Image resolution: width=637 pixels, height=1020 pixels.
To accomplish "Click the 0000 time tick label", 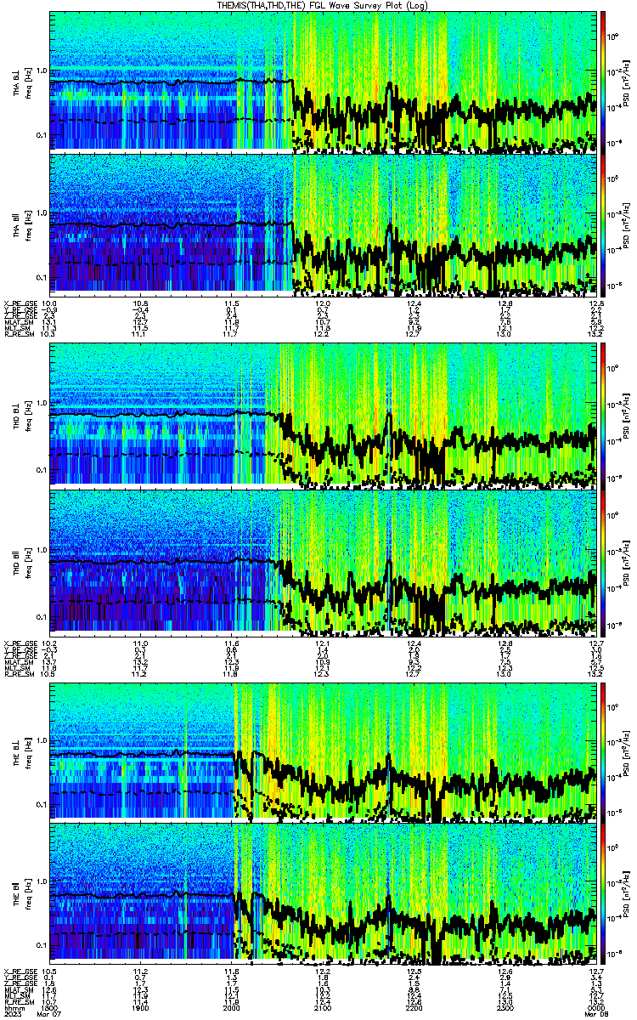I will pyautogui.click(x=595, y=1007).
